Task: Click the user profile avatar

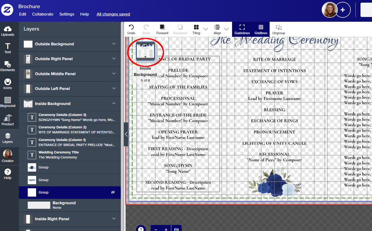Action: click(x=329, y=10)
